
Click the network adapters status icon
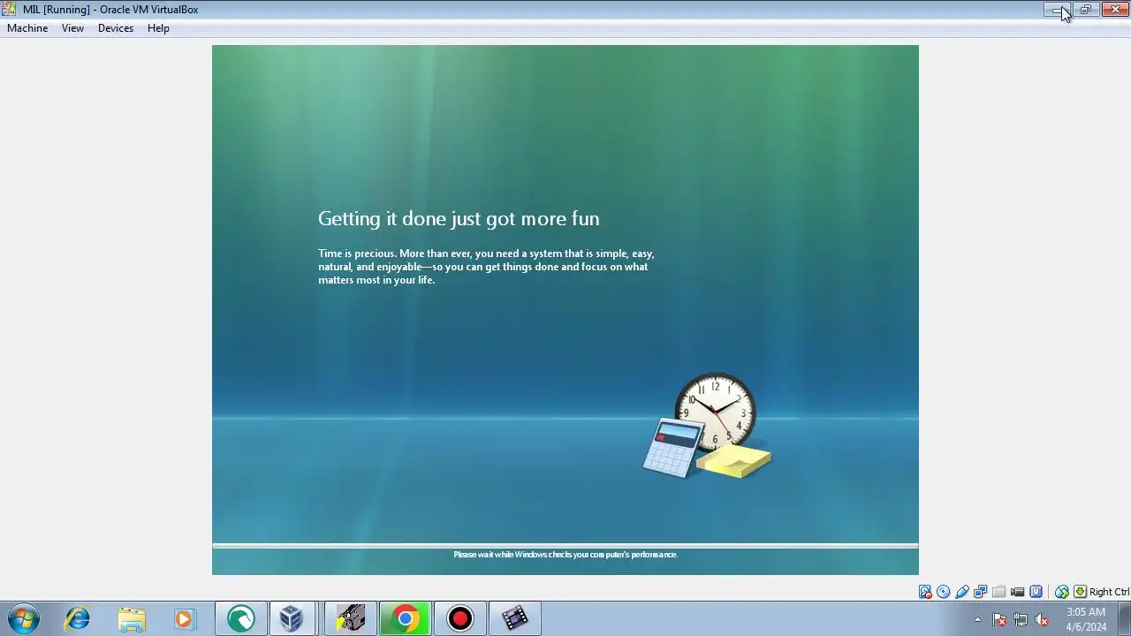(x=980, y=592)
